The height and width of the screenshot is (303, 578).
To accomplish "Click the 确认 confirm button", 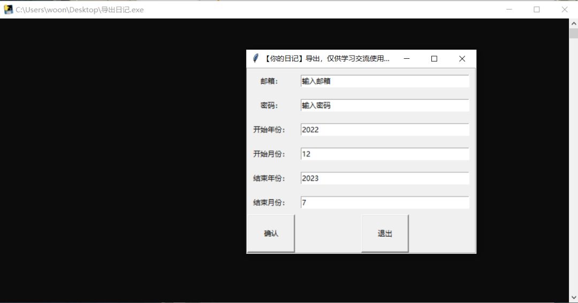I will point(271,234).
